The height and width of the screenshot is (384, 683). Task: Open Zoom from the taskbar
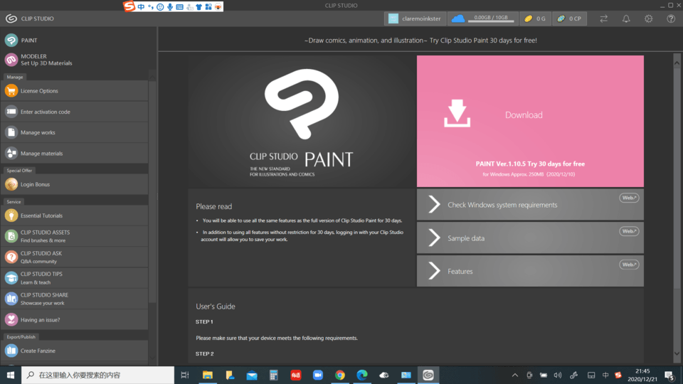(x=317, y=375)
